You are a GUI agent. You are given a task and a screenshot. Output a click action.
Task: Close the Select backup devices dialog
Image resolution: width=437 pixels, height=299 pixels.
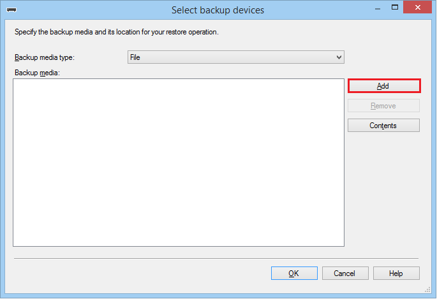pyautogui.click(x=418, y=9)
